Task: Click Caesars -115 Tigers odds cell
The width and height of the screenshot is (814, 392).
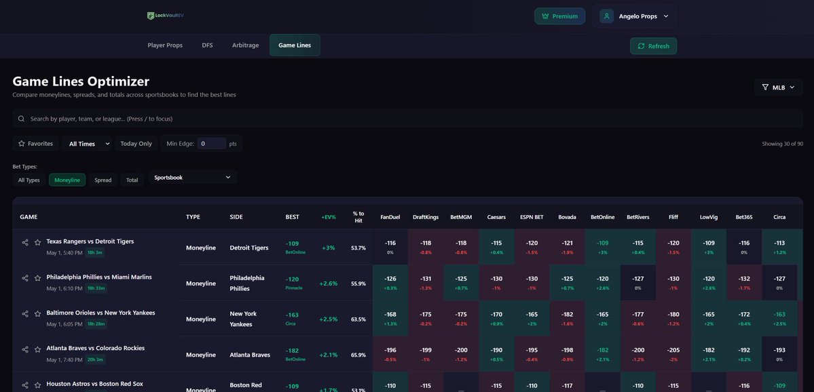Action: click(497, 247)
